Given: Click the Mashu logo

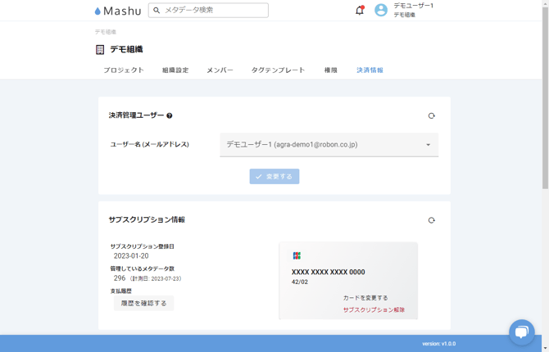Looking at the screenshot, I should tap(118, 11).
